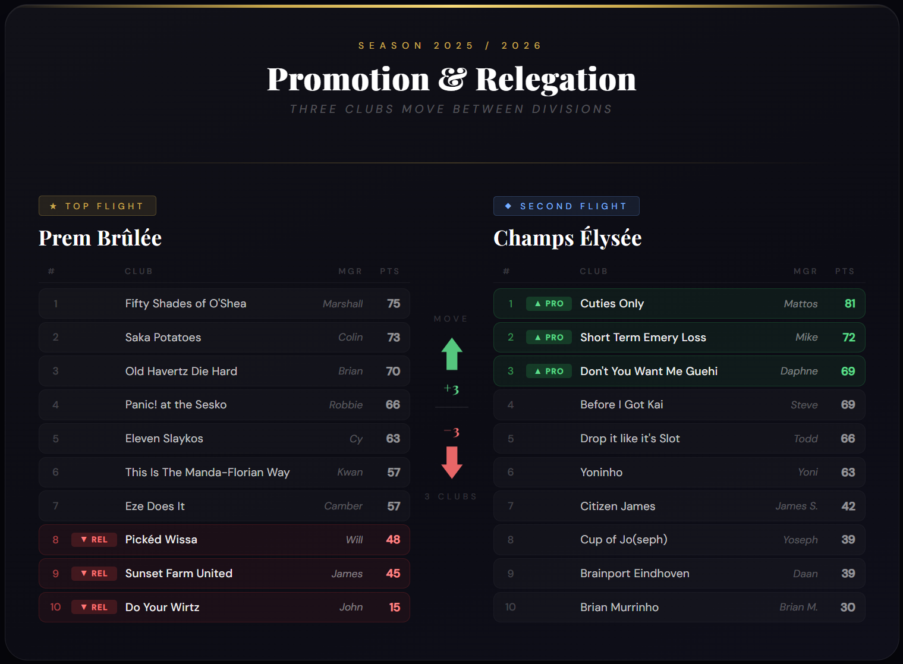Click the red relegation down arrow
The image size is (903, 664).
tap(452, 462)
